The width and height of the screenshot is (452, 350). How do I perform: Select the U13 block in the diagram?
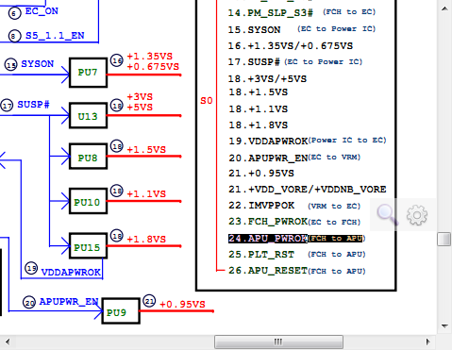tap(88, 116)
